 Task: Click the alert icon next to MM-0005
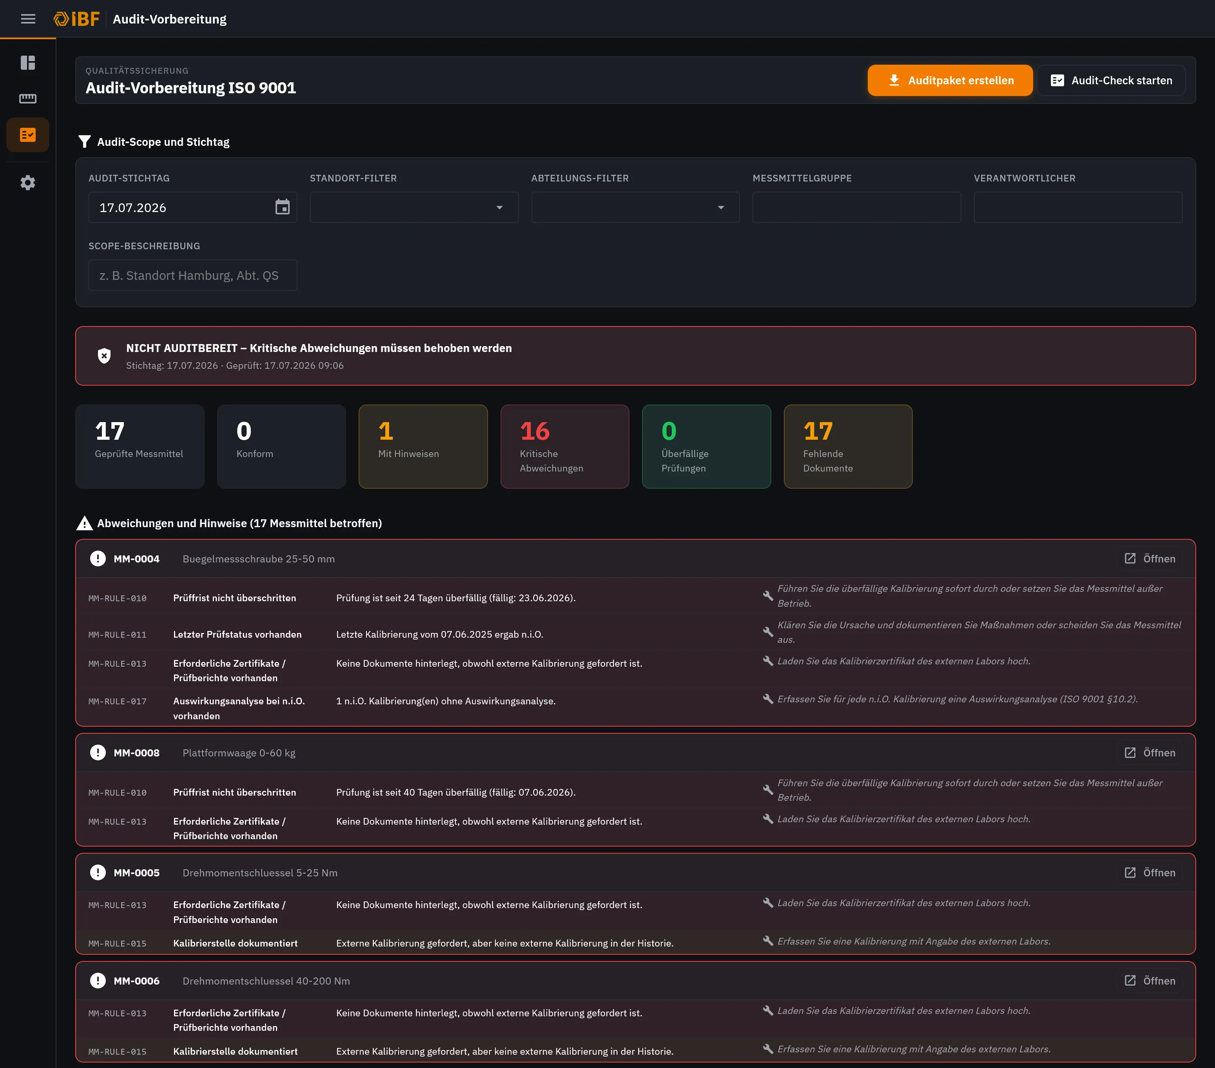[98, 872]
